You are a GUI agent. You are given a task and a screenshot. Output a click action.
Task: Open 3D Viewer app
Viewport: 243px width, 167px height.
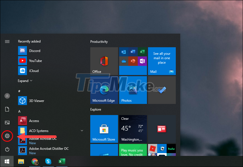[31, 101]
